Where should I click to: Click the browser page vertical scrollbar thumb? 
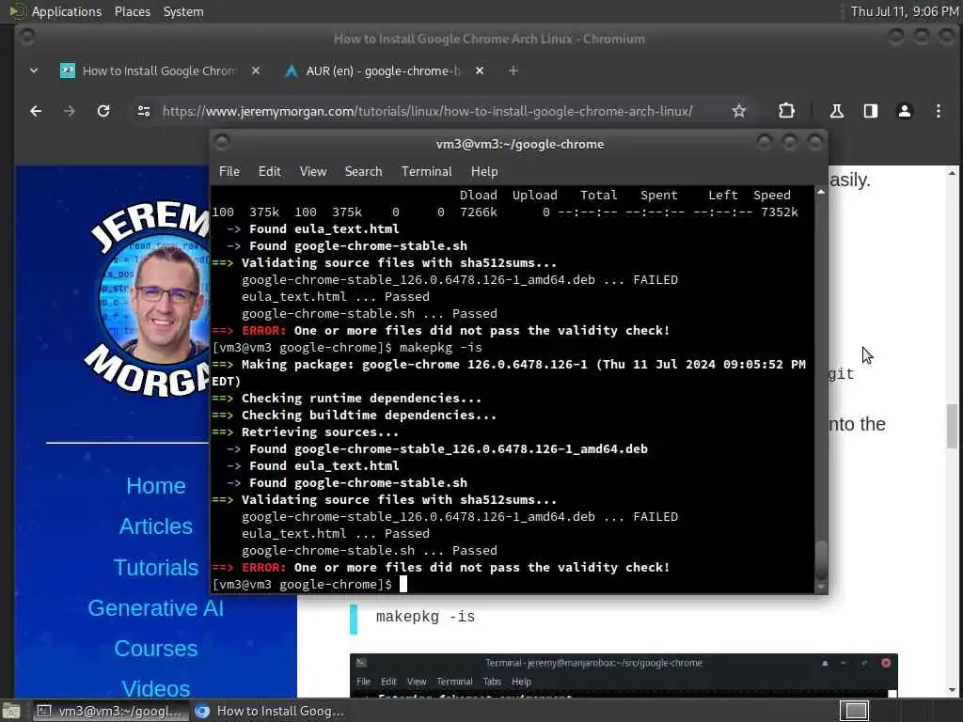[952, 426]
